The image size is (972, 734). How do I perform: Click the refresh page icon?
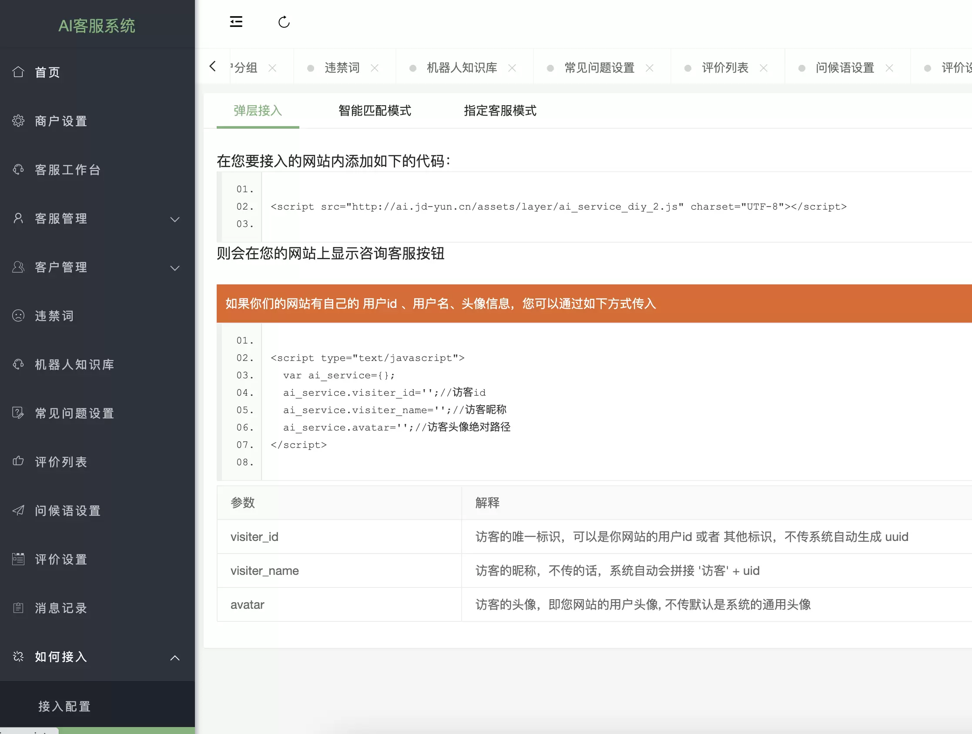tap(284, 21)
